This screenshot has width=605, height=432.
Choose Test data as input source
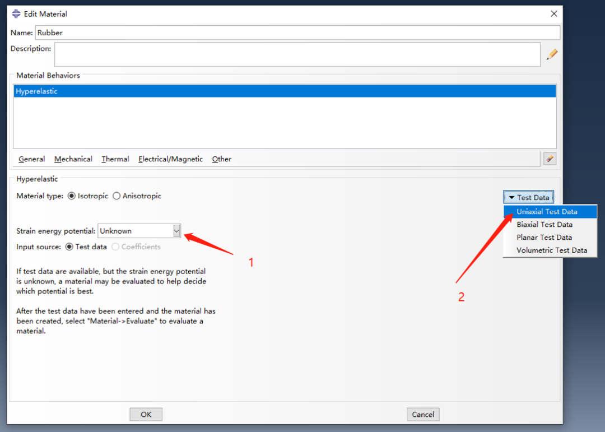pyautogui.click(x=69, y=247)
